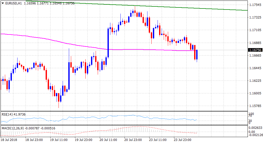Select the current price tag 1.16756
The height and width of the screenshot is (143, 263).
[x=255, y=50]
